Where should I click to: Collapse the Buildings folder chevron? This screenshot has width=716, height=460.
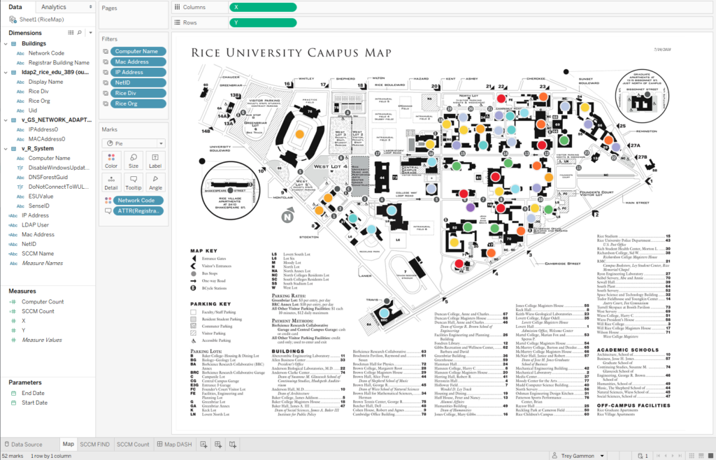tap(6, 44)
